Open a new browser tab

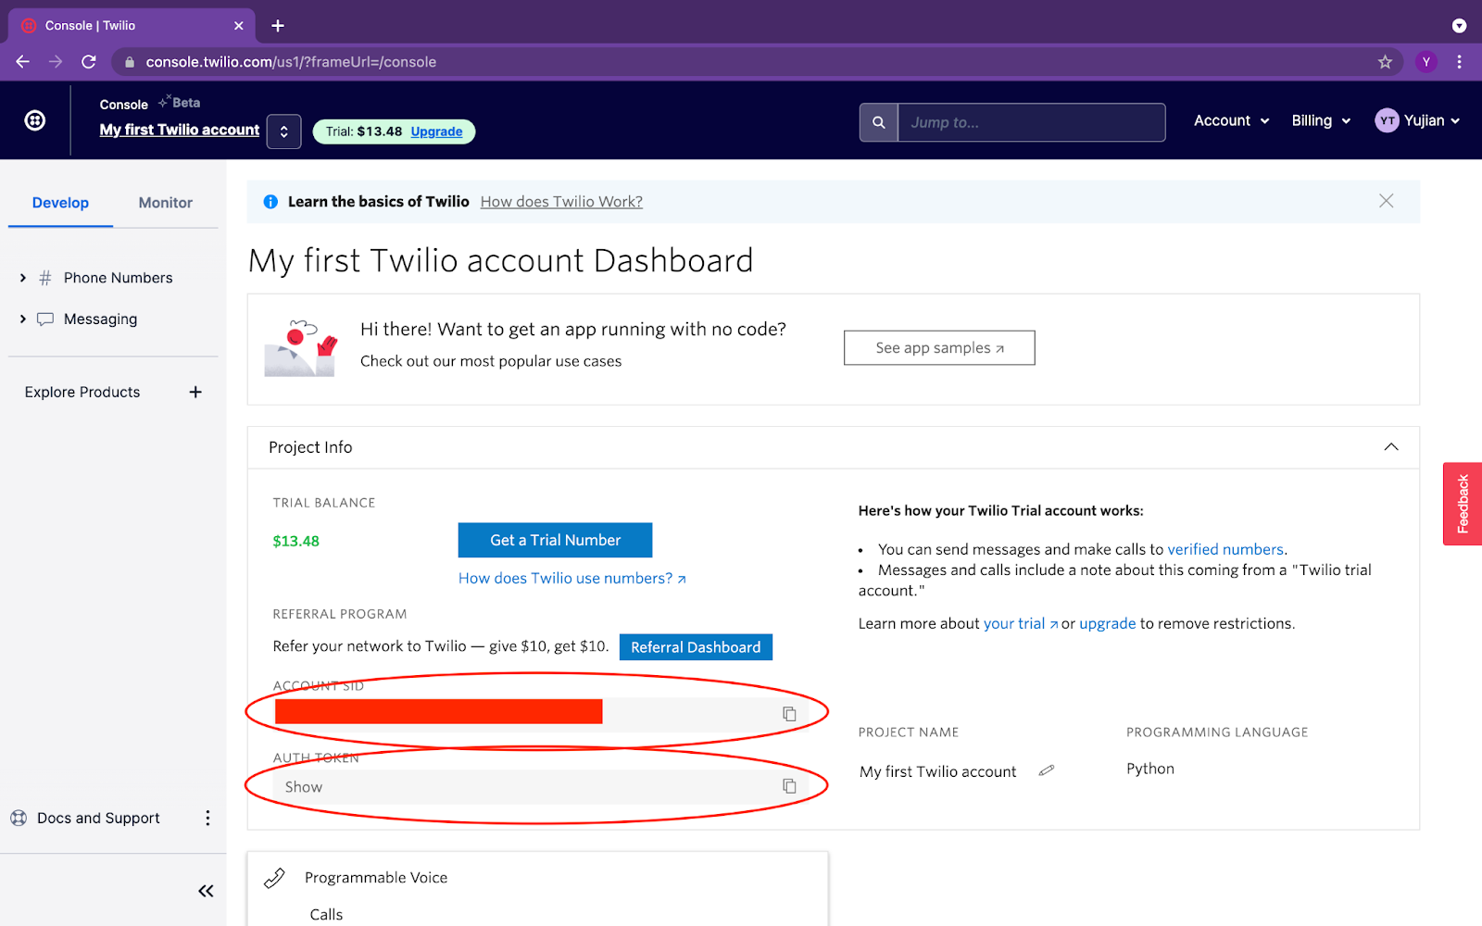278,26
